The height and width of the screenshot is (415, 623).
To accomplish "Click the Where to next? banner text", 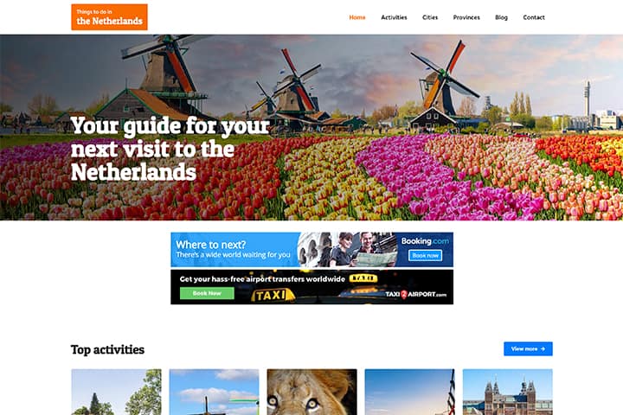I will [x=211, y=244].
